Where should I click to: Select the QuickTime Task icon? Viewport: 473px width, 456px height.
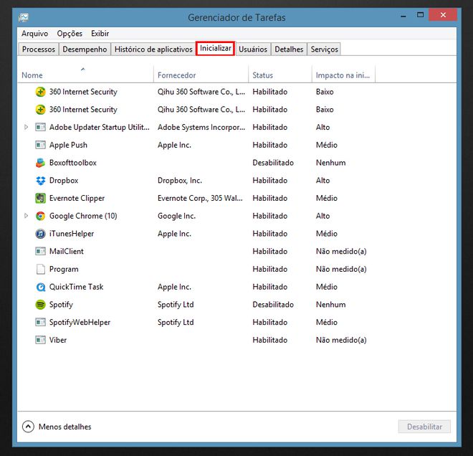[x=40, y=287]
